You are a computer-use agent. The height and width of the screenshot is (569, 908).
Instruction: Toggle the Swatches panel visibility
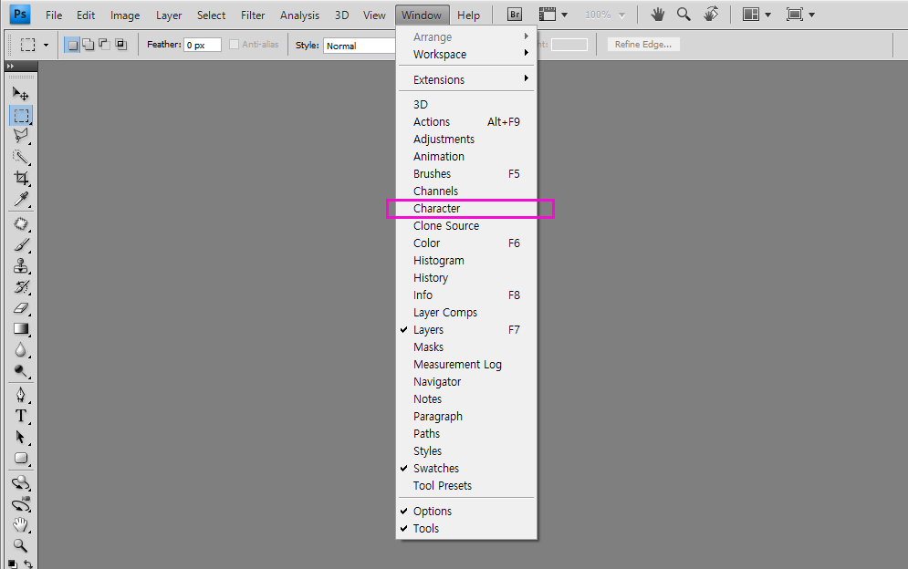[466, 469]
